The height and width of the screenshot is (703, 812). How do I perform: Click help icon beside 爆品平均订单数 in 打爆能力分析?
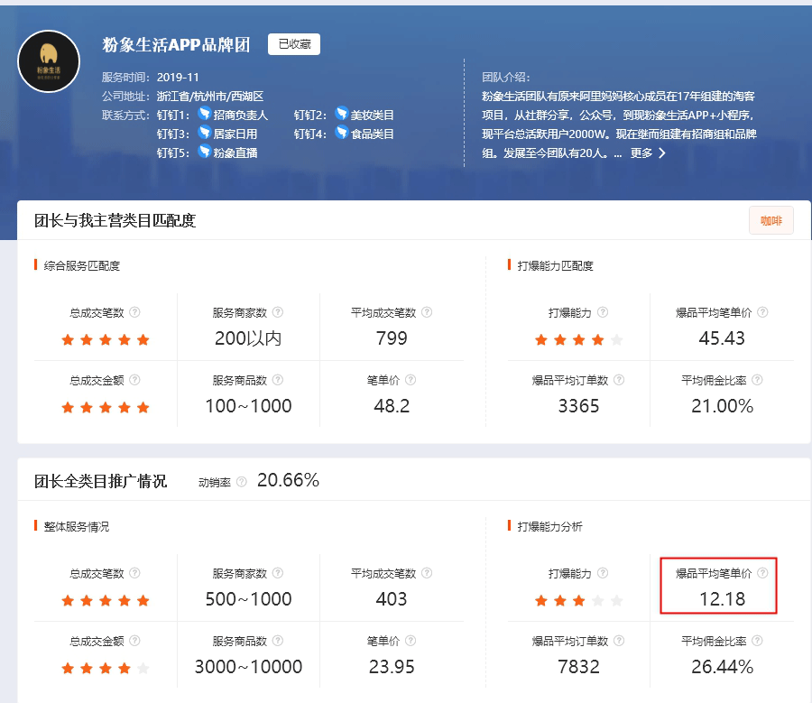pyautogui.click(x=618, y=642)
